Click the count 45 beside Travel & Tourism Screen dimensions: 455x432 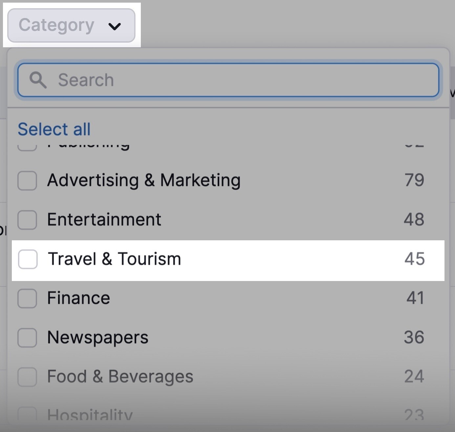[414, 259]
